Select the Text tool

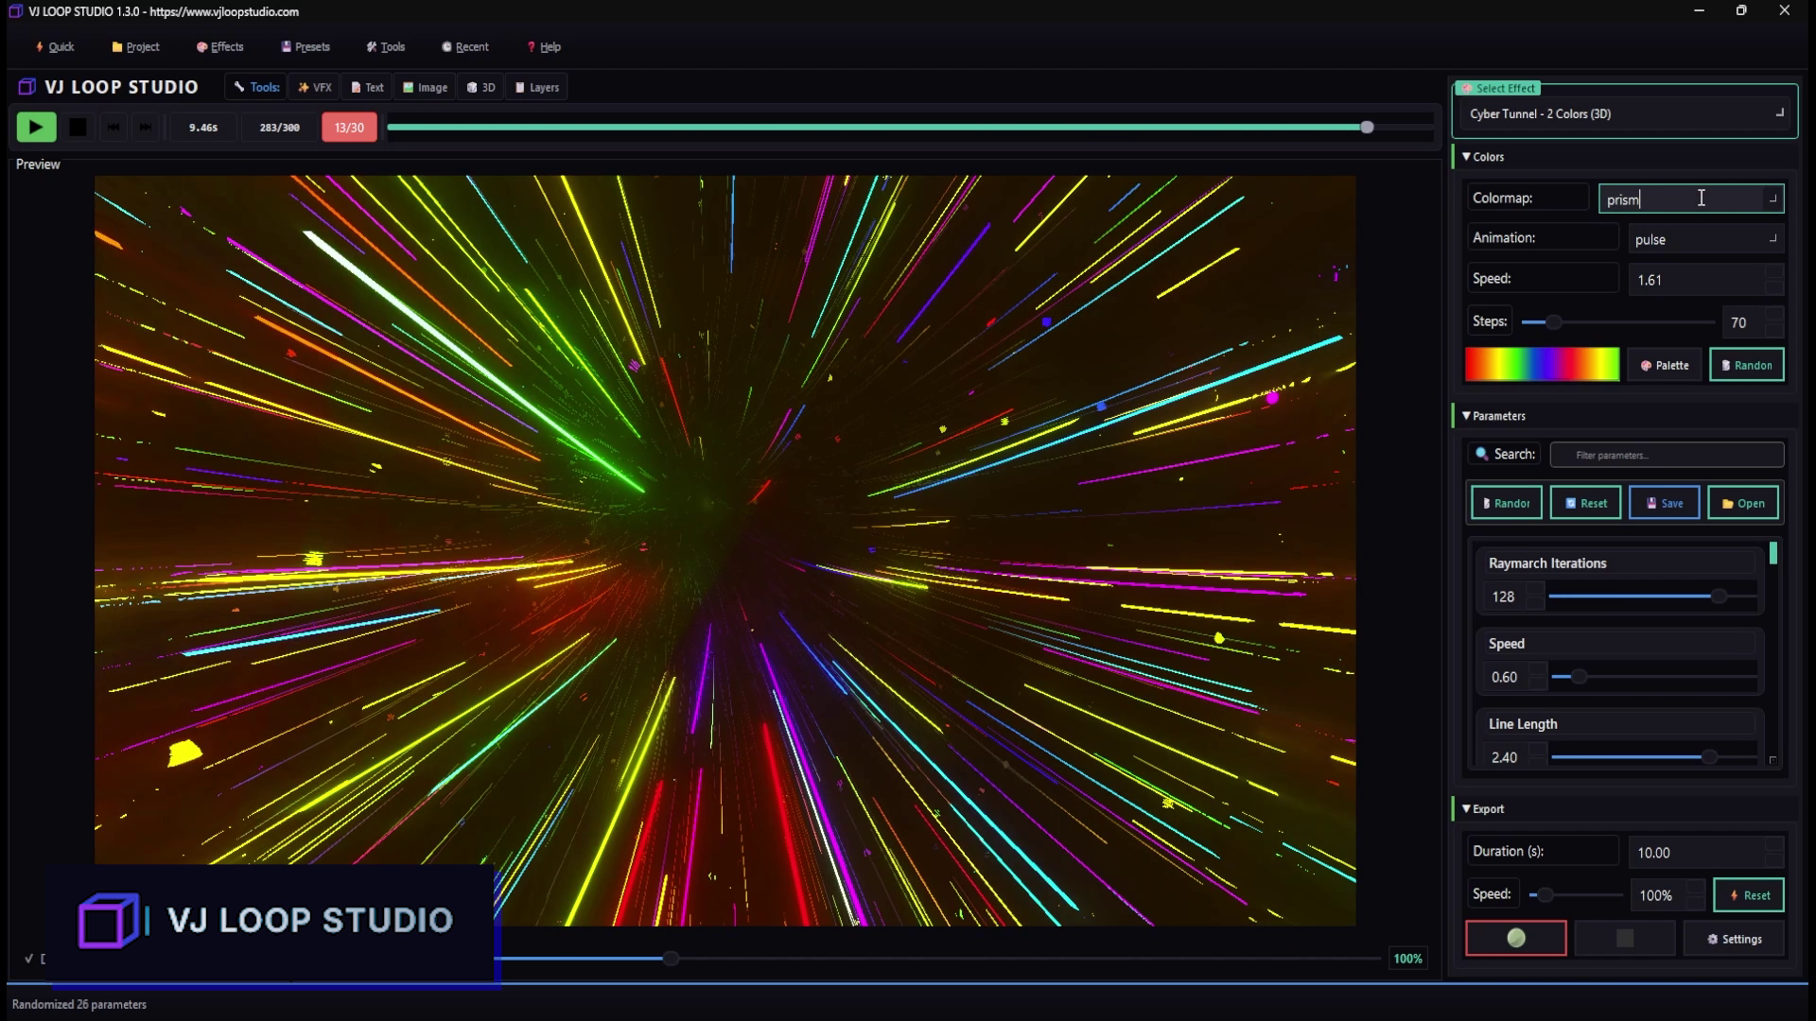click(367, 86)
